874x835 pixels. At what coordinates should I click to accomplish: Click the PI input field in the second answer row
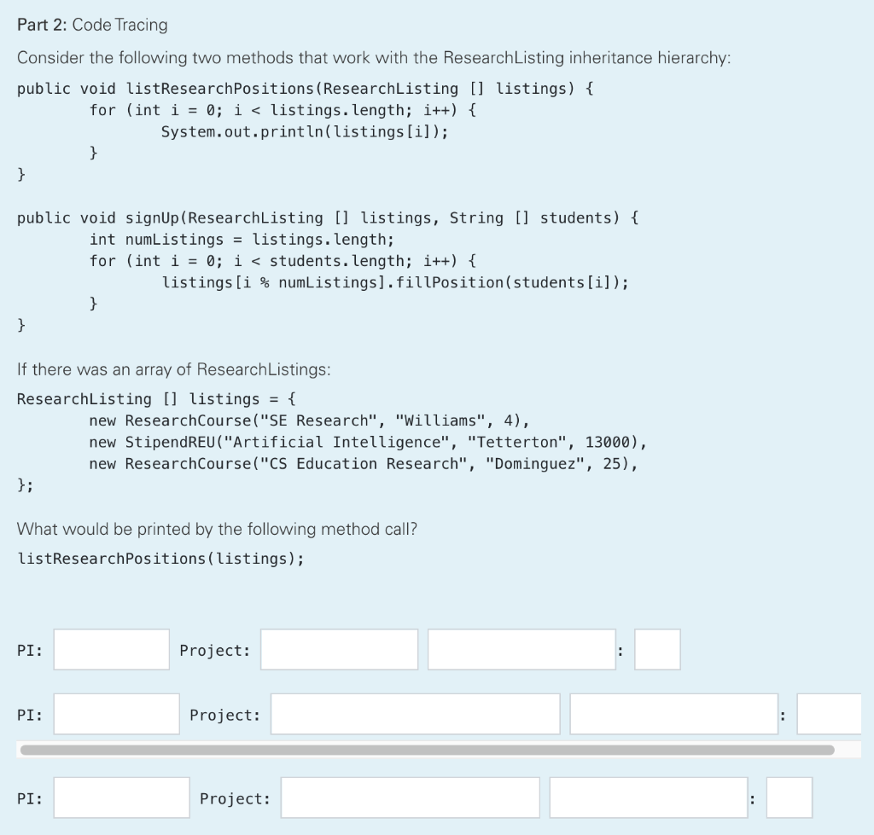tap(115, 714)
